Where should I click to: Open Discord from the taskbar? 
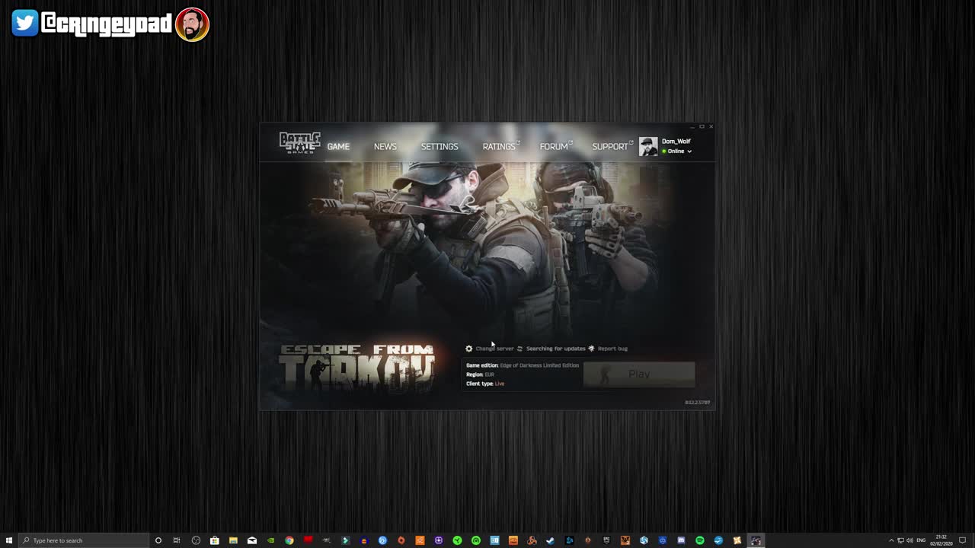(x=681, y=540)
